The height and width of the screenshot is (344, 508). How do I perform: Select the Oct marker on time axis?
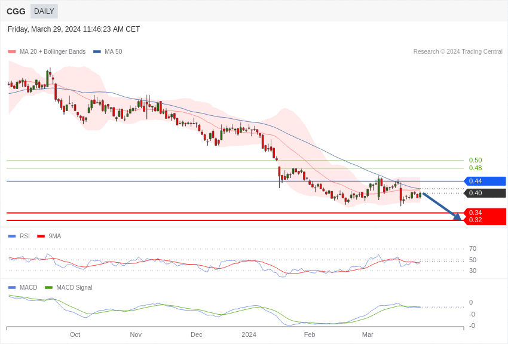(x=75, y=334)
